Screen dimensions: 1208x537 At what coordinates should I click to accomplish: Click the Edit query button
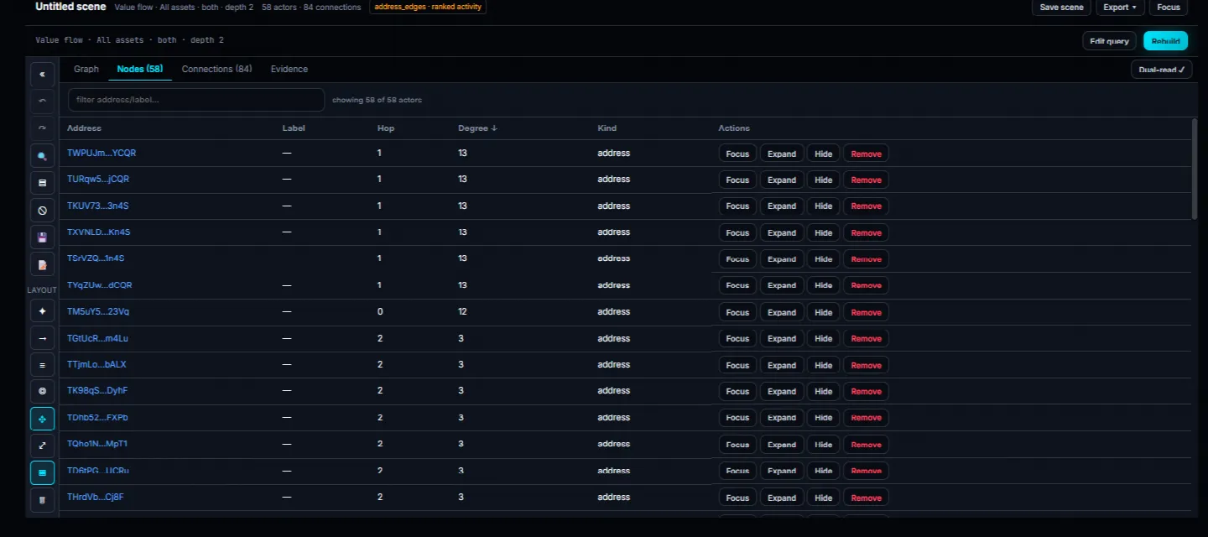click(1110, 41)
